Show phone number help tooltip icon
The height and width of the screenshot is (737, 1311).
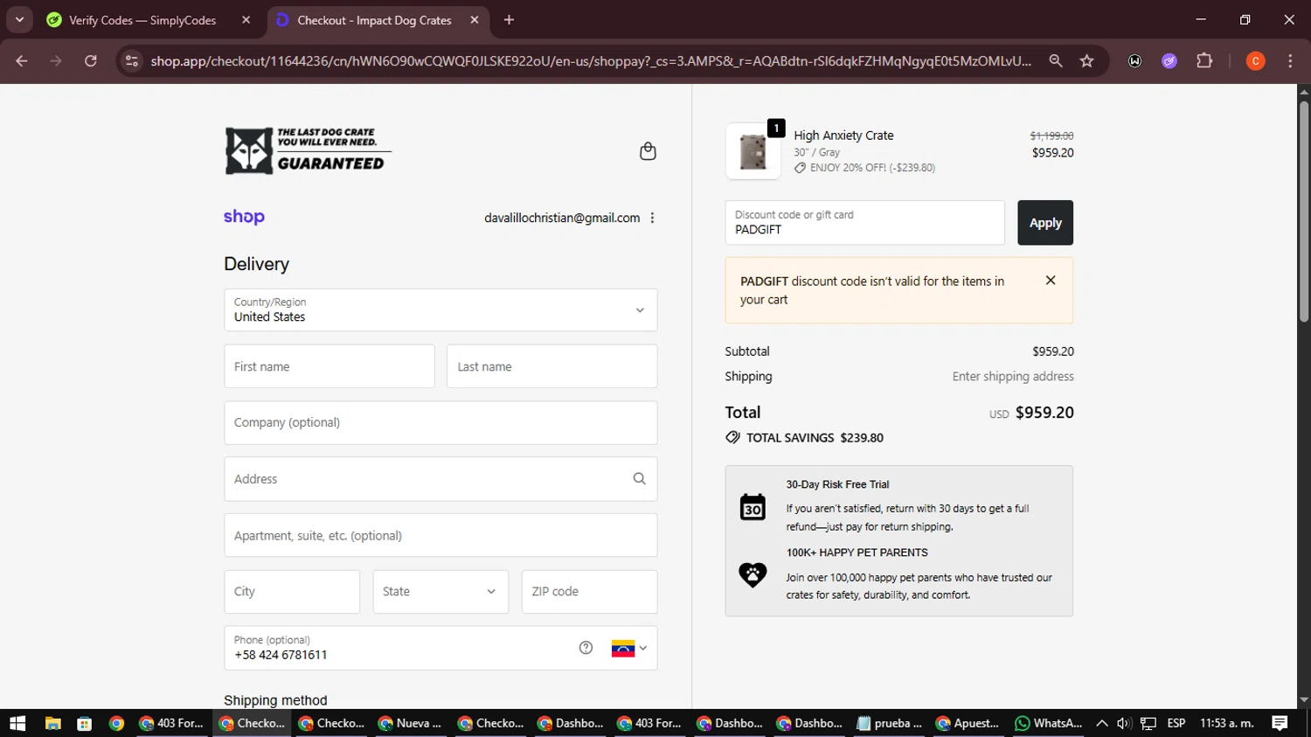click(586, 648)
